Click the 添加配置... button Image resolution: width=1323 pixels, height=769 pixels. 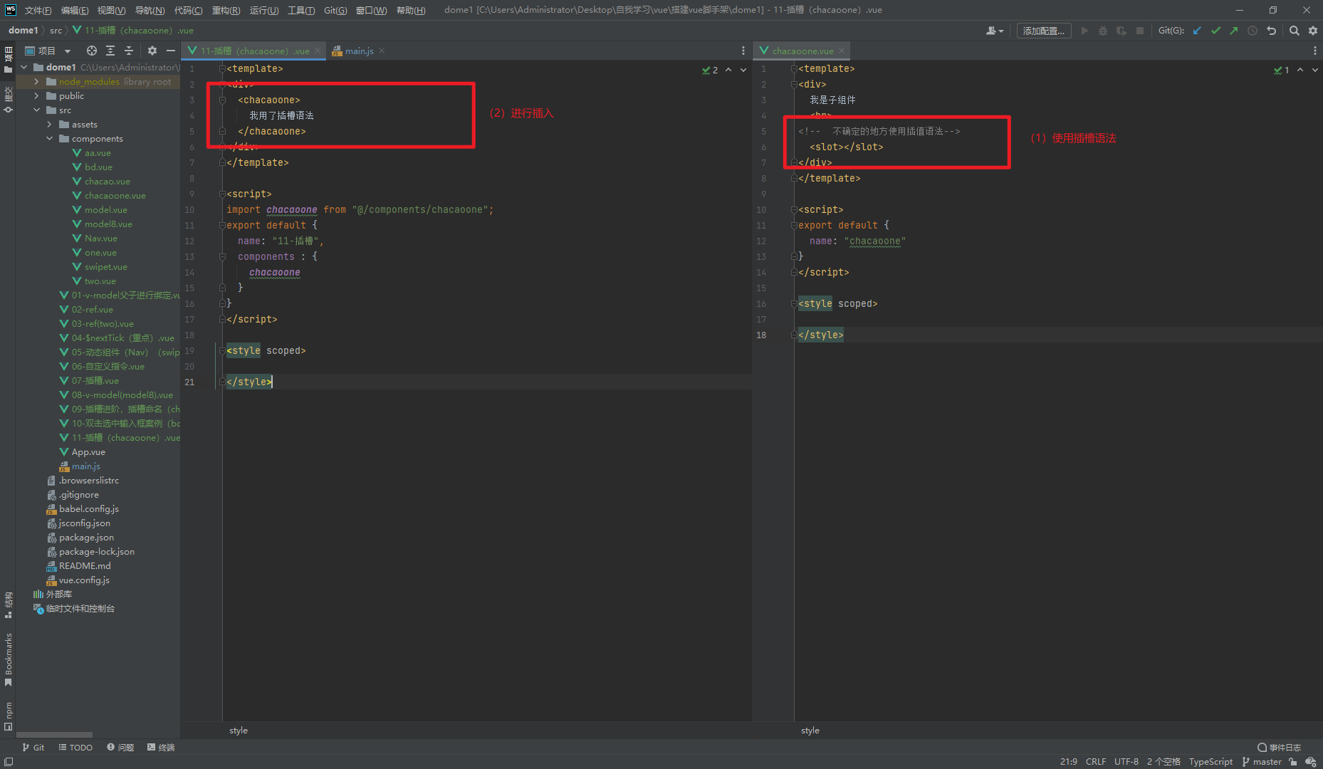click(1043, 31)
